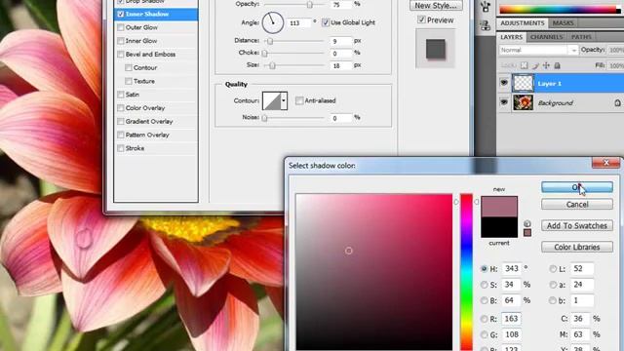Select the L lightness radio button
The width and height of the screenshot is (624, 351).
pyautogui.click(x=553, y=269)
